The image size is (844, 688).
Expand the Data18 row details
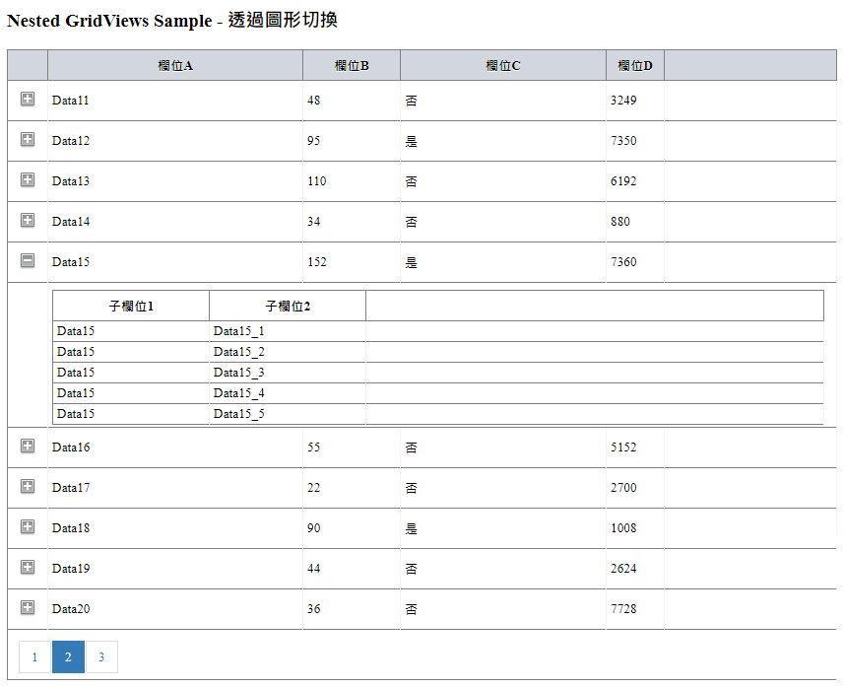point(30,527)
